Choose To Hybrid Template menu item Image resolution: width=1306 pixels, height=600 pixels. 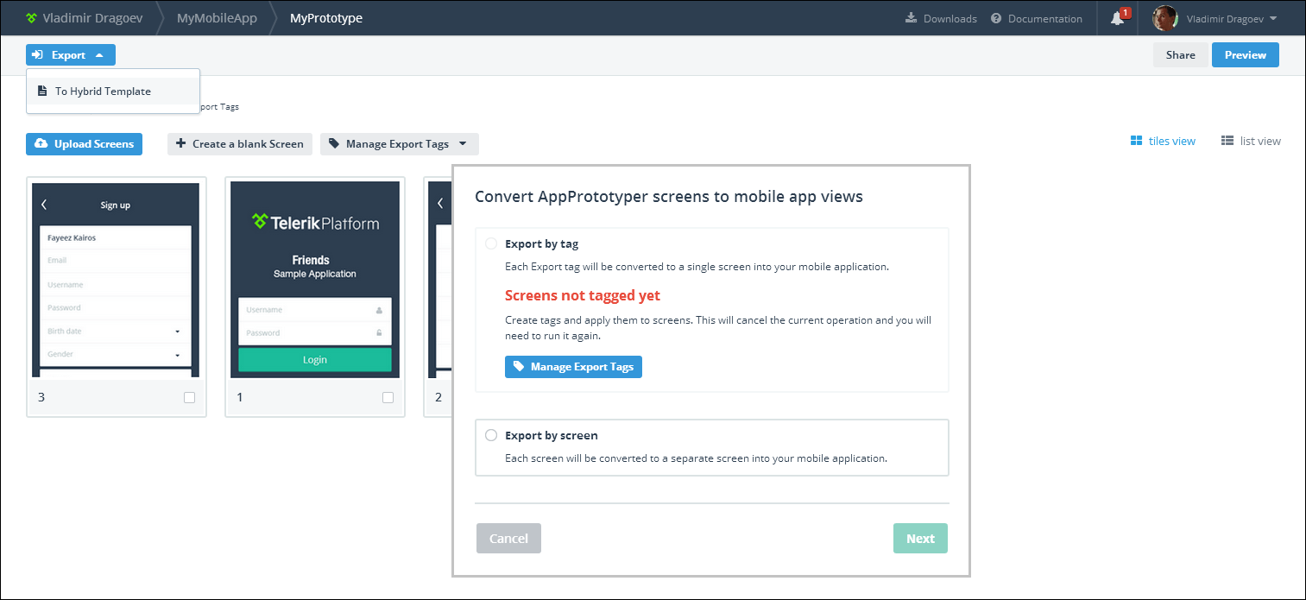point(103,92)
